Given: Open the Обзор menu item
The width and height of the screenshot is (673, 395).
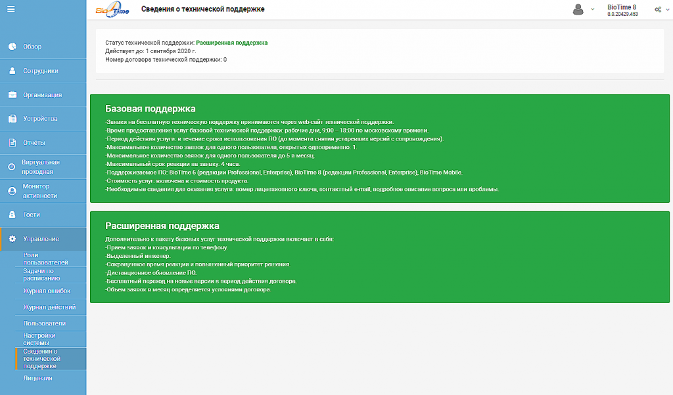Looking at the screenshot, I should (43, 47).
